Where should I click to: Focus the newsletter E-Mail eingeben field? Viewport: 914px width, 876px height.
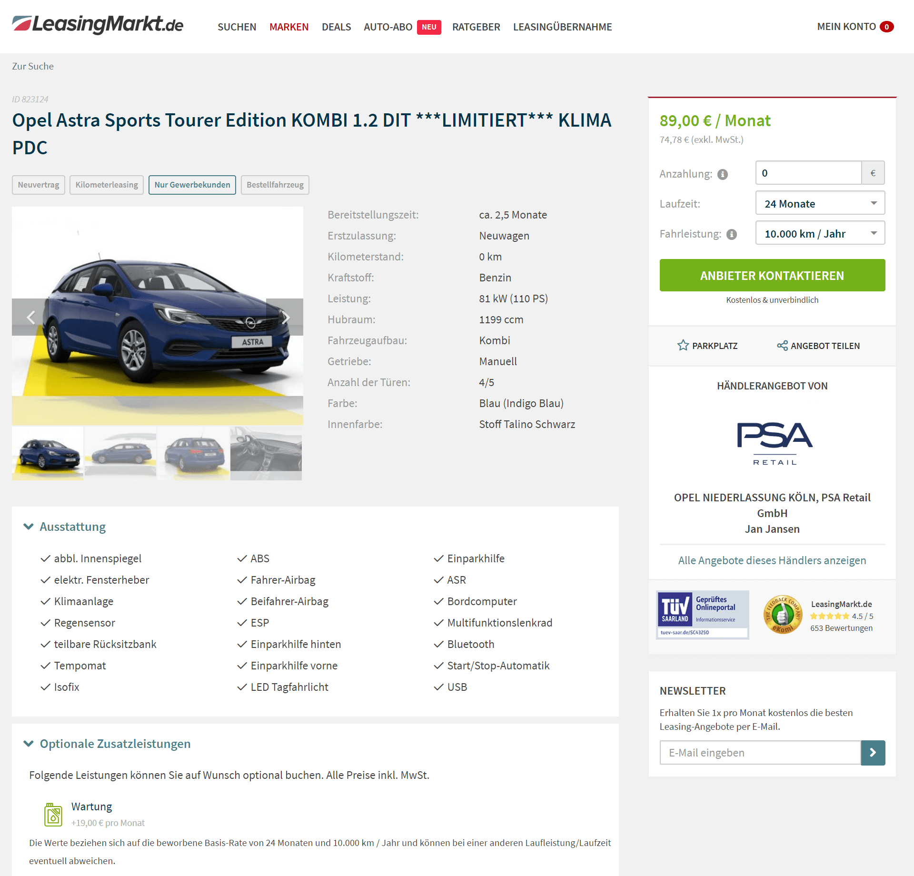[760, 753]
